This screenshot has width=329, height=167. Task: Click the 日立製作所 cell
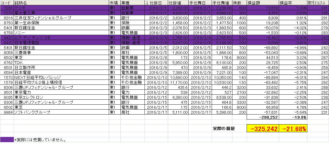tap(61, 67)
